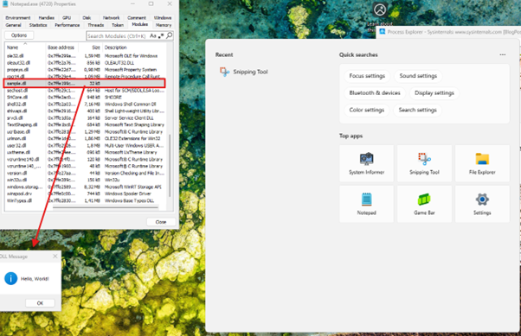Select the vcruntime140.dll module row
The width and height of the screenshot is (521, 336).
pyautogui.click(x=86, y=159)
